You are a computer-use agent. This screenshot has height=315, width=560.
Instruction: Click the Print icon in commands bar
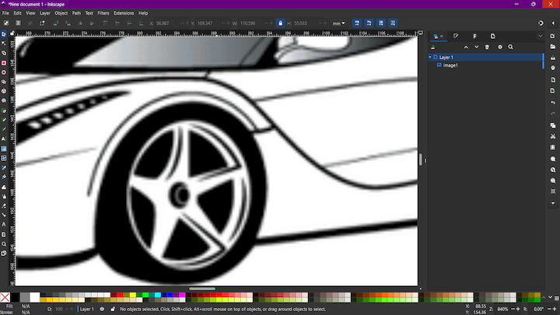553,68
